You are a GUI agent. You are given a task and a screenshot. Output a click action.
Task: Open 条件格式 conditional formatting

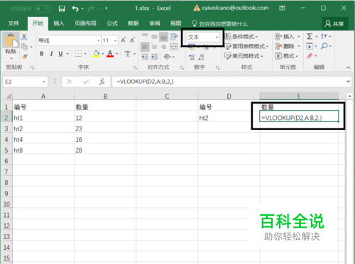point(241,37)
